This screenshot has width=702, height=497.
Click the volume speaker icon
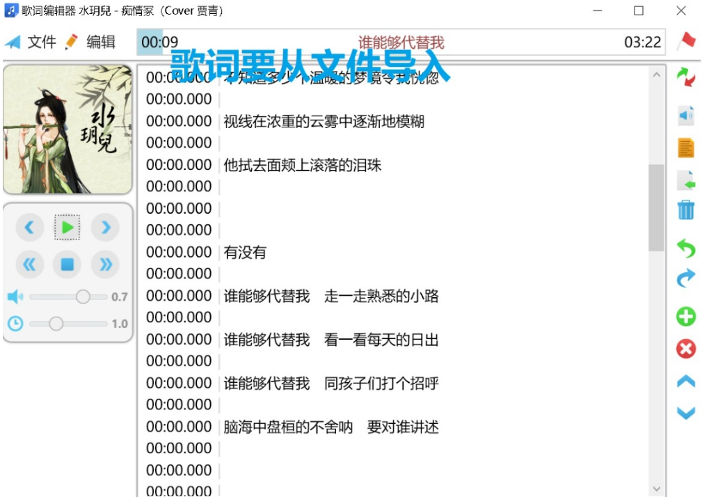16,297
